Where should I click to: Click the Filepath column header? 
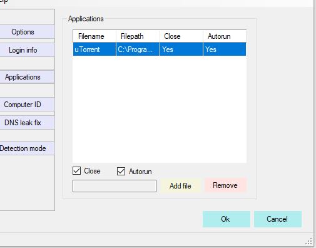tap(138, 36)
